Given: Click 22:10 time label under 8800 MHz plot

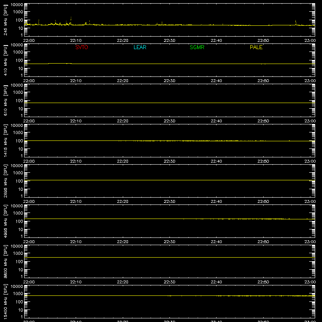Looking at the screenshot, I should [76, 282].
